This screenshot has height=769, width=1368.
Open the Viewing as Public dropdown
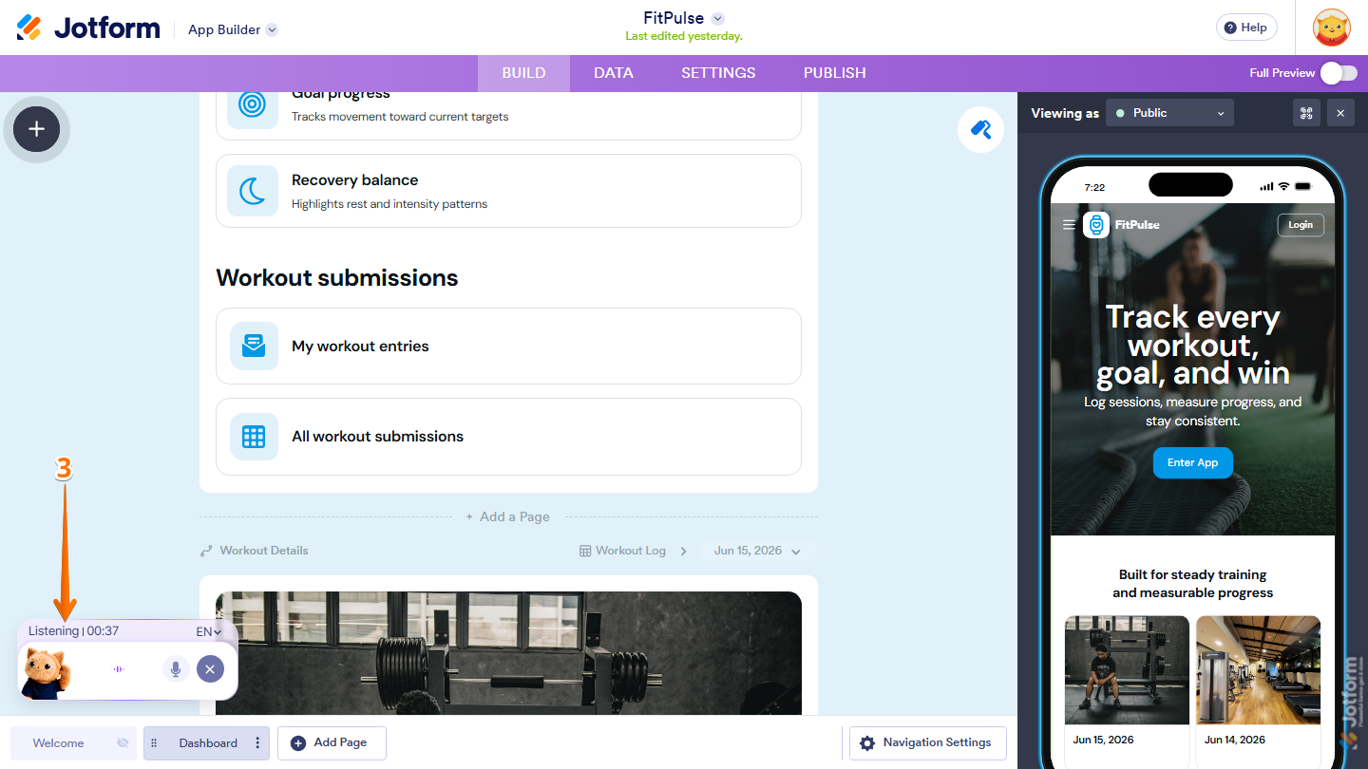click(1170, 113)
